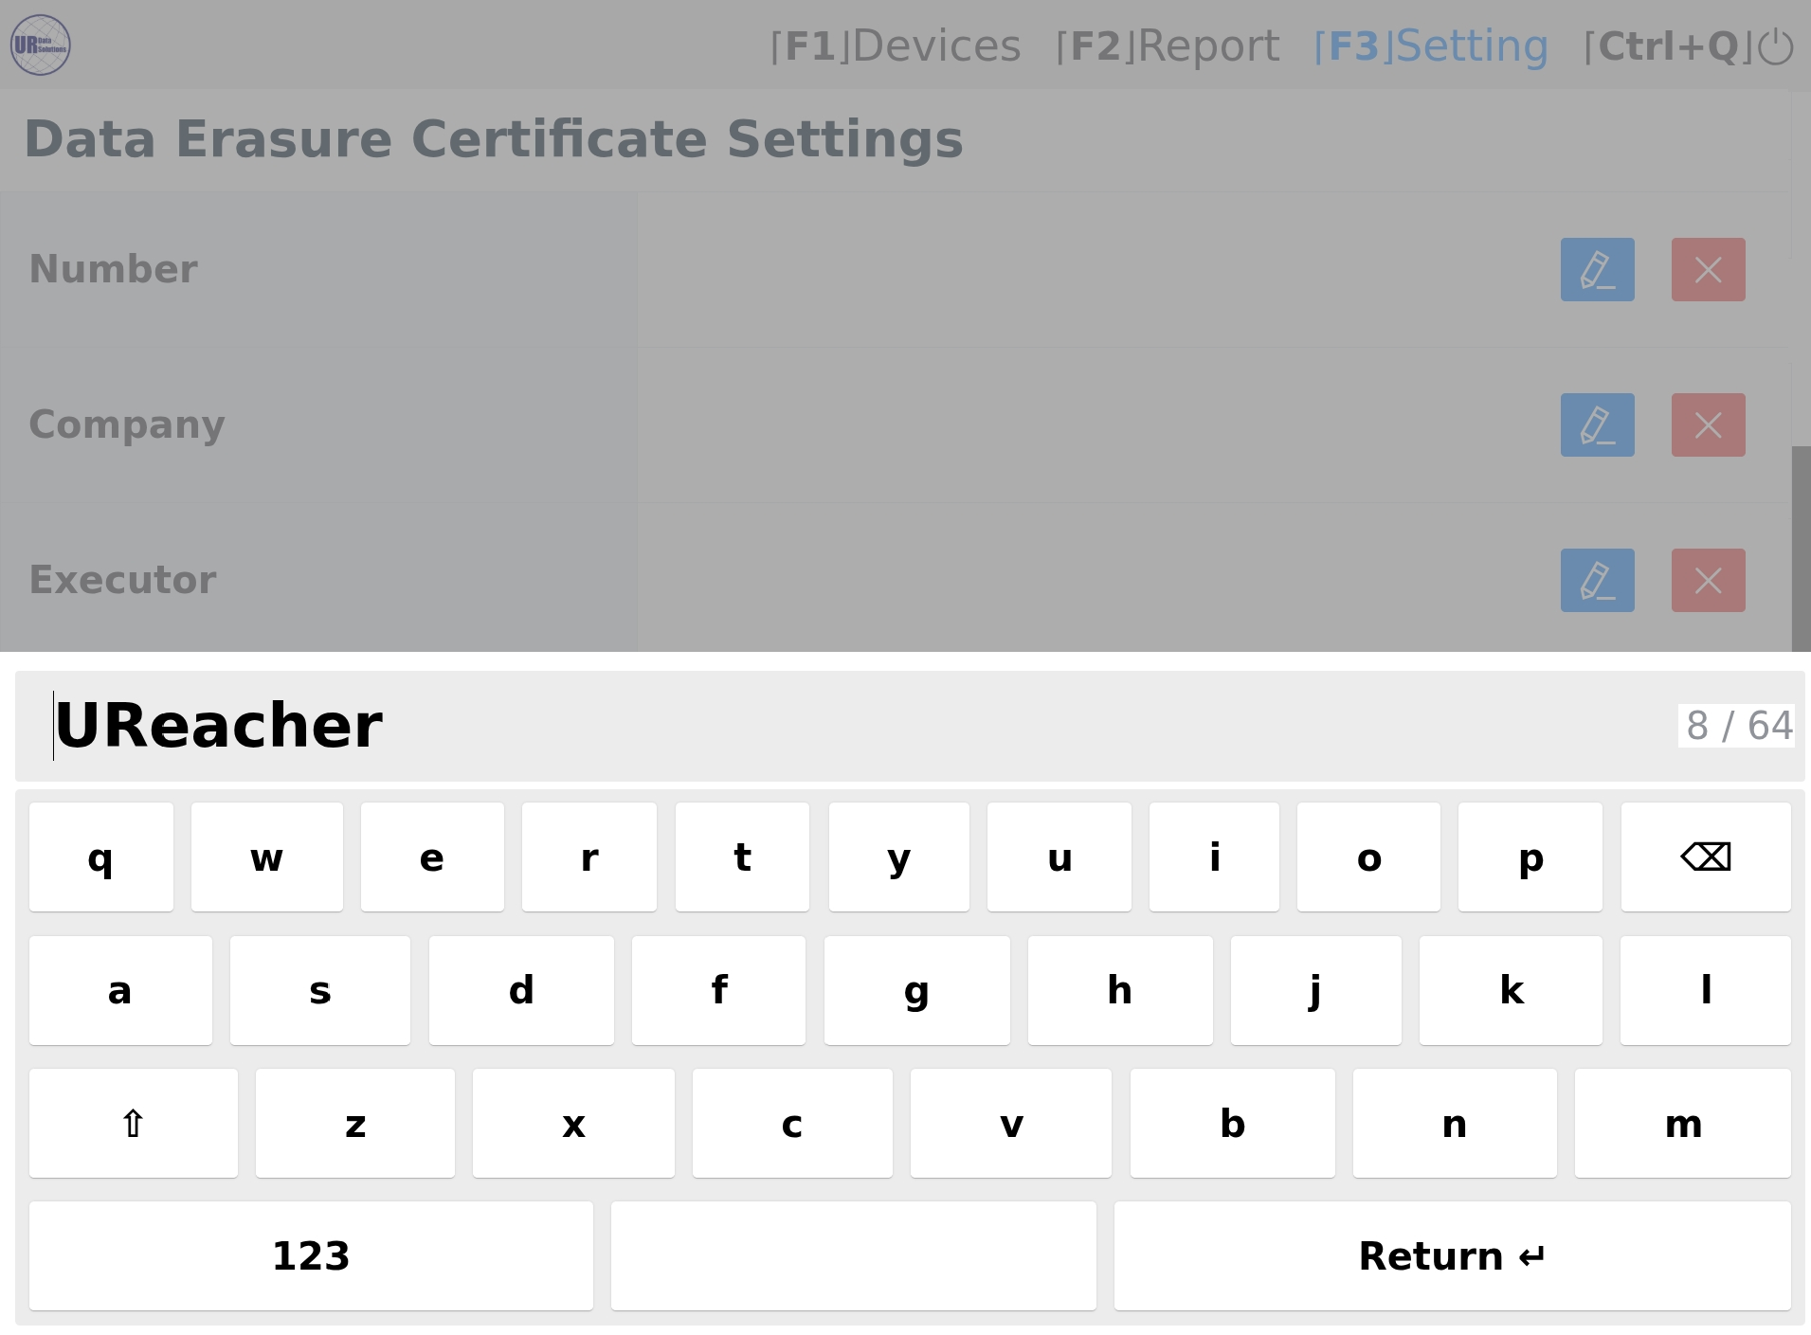The height and width of the screenshot is (1335, 1811).
Task: Edit the Company field with pencil icon
Action: pyautogui.click(x=1597, y=425)
